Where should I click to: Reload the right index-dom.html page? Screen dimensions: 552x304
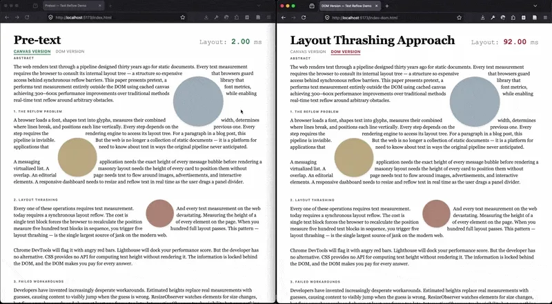coord(304,18)
